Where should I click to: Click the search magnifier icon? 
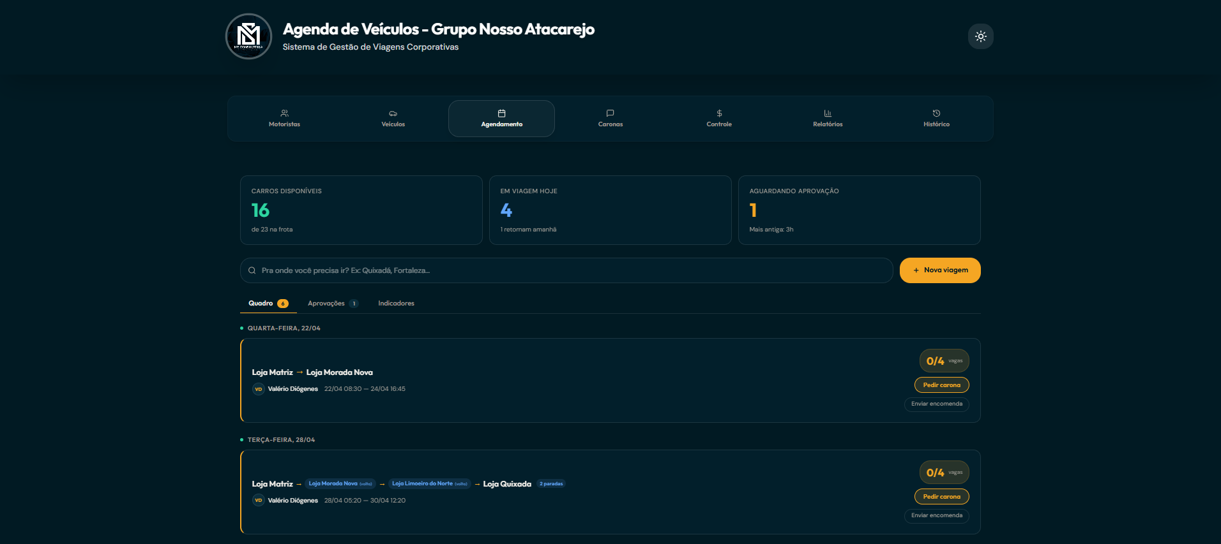pos(252,270)
